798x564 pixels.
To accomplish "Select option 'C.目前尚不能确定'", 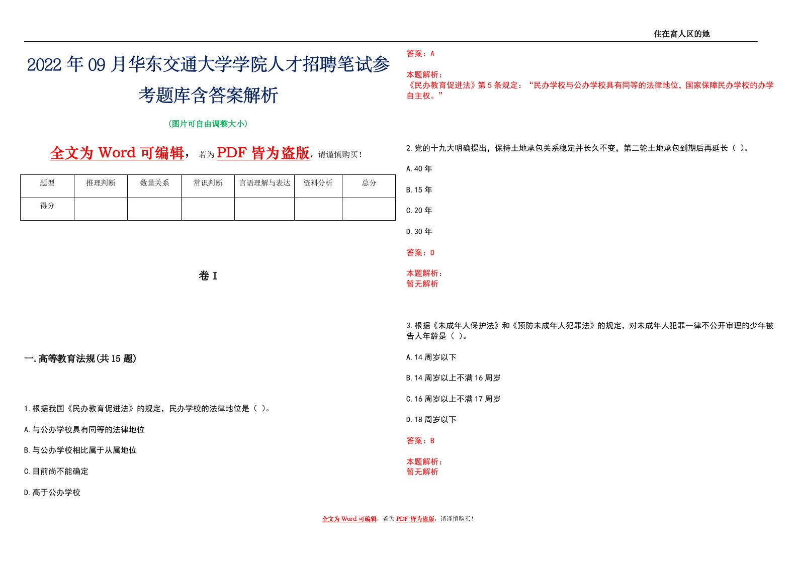I will pyautogui.click(x=56, y=472).
